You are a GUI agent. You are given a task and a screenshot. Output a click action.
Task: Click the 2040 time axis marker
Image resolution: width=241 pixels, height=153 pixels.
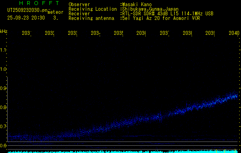coord(233,34)
